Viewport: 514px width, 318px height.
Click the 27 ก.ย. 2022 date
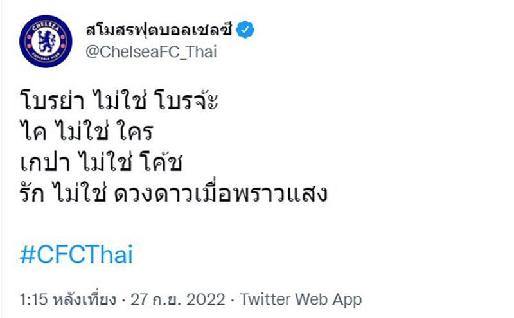click(178, 299)
